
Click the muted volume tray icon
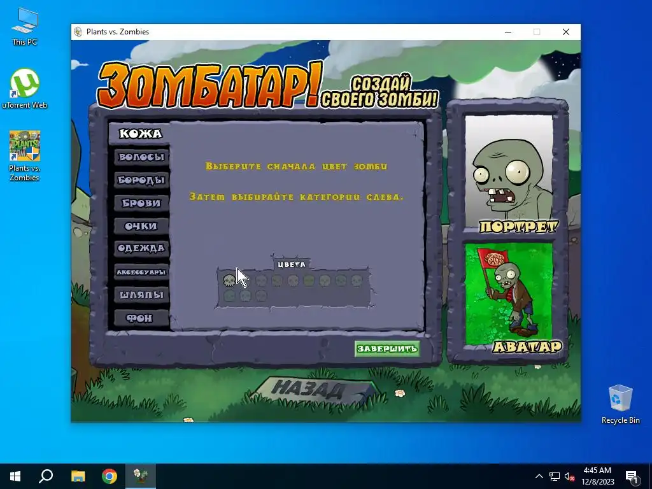click(570, 476)
